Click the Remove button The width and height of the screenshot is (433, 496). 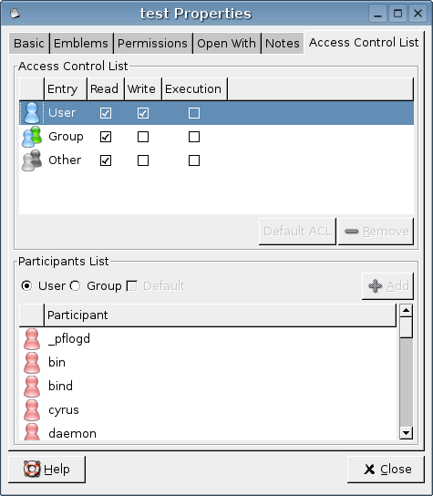click(x=376, y=232)
